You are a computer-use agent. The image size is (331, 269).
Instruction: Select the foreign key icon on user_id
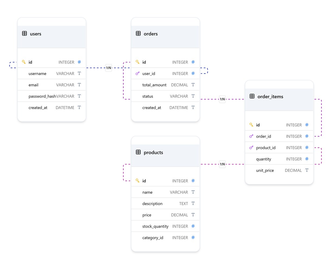[138, 73]
